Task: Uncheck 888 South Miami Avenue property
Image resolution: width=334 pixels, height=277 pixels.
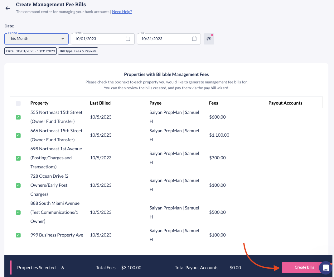Action: coord(18,212)
